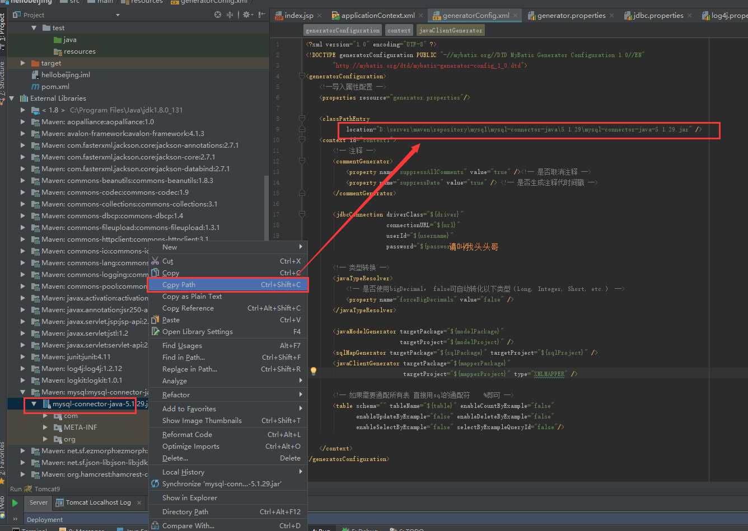Click the XMLMAPPER type value in editor

pyautogui.click(x=549, y=374)
